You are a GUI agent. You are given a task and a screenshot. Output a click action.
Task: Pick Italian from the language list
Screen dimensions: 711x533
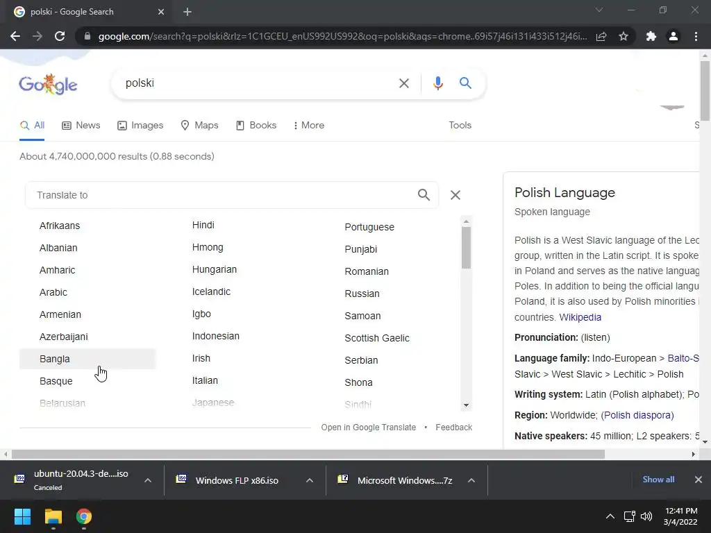point(205,381)
